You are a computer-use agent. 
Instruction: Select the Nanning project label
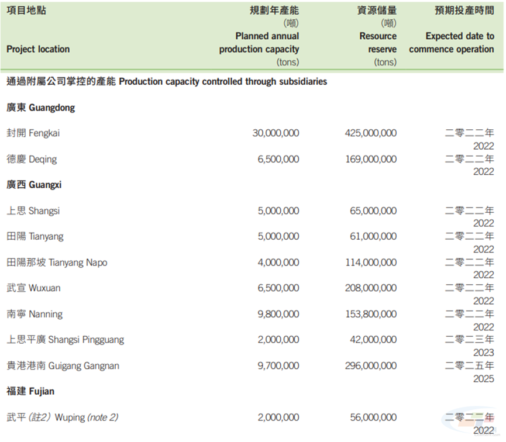33,313
